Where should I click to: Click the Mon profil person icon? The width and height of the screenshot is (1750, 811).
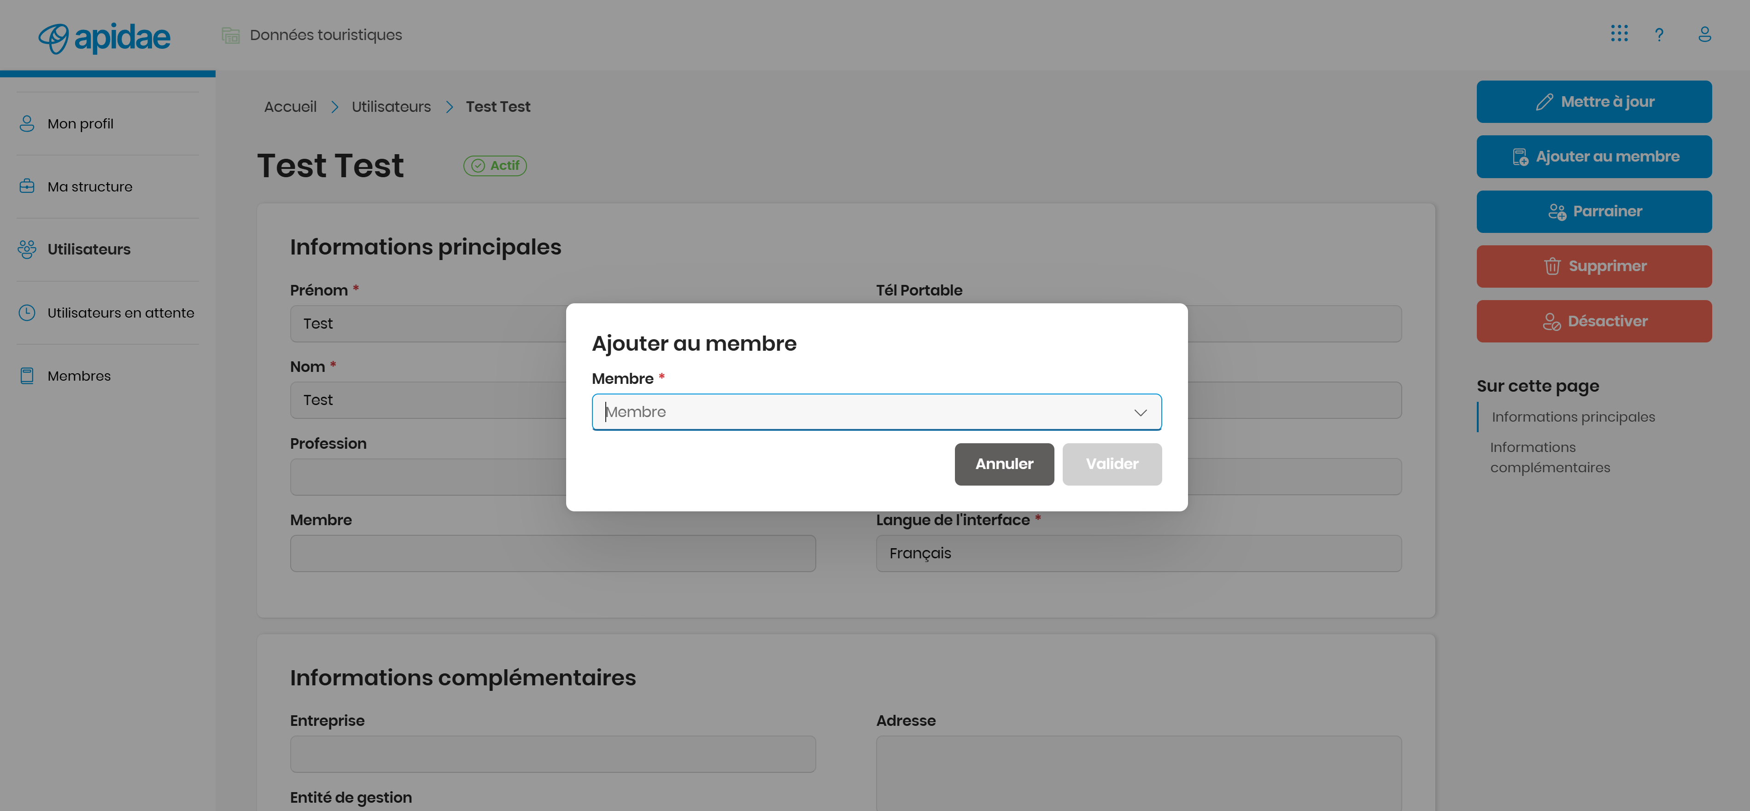click(x=27, y=123)
